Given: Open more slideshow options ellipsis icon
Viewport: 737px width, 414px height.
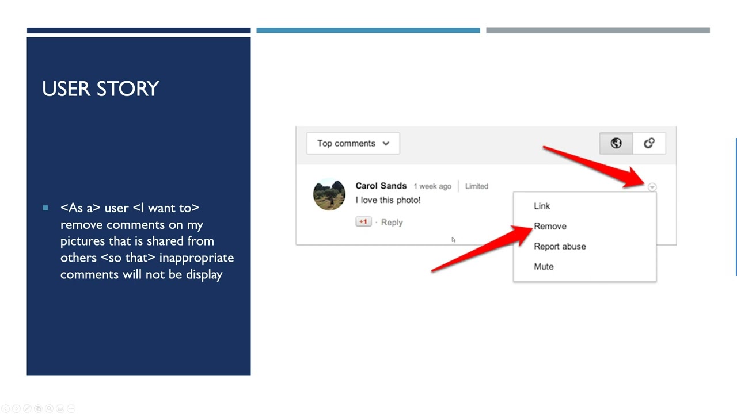Looking at the screenshot, I should [71, 409].
